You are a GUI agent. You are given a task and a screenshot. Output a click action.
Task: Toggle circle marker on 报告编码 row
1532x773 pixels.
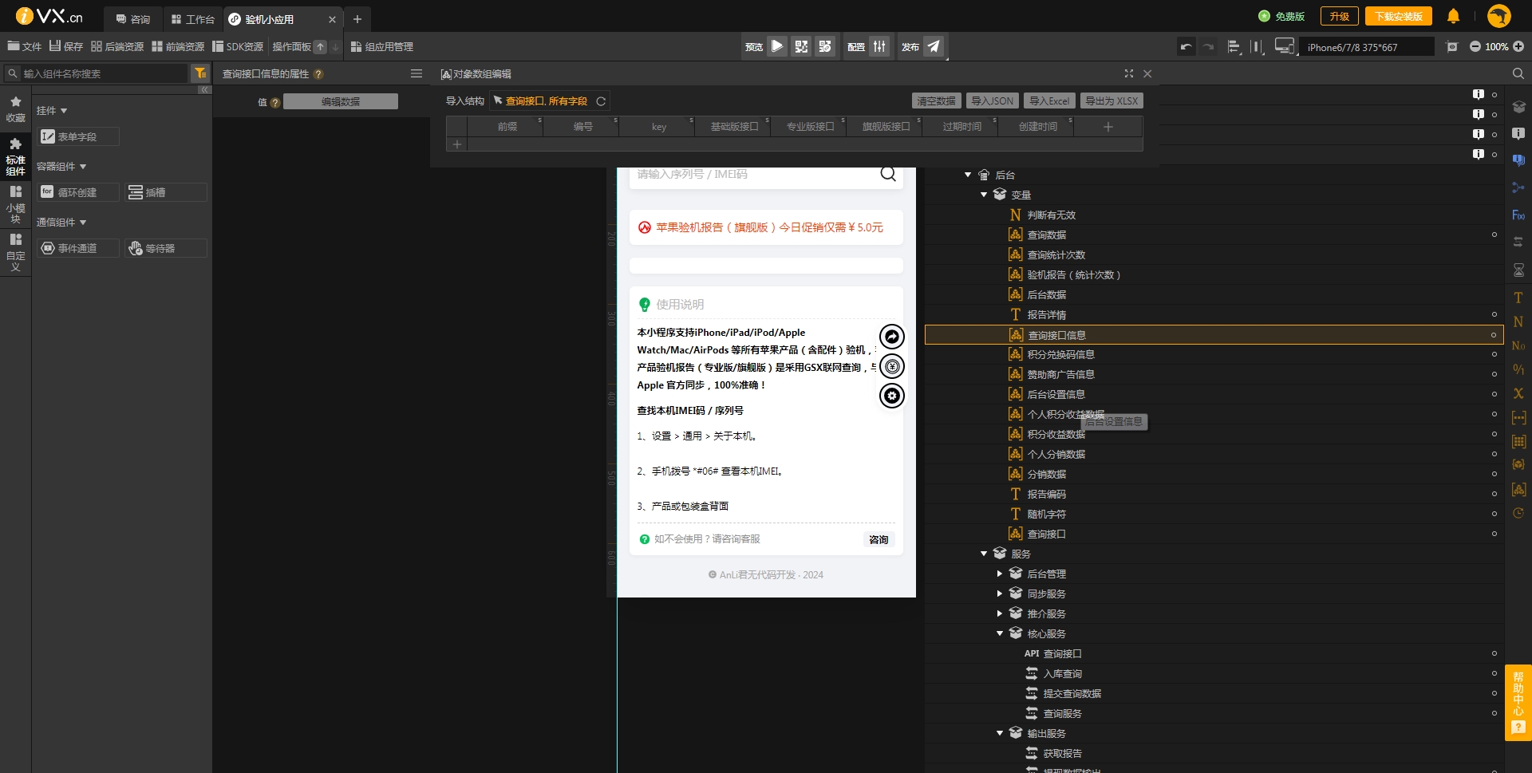click(x=1494, y=494)
